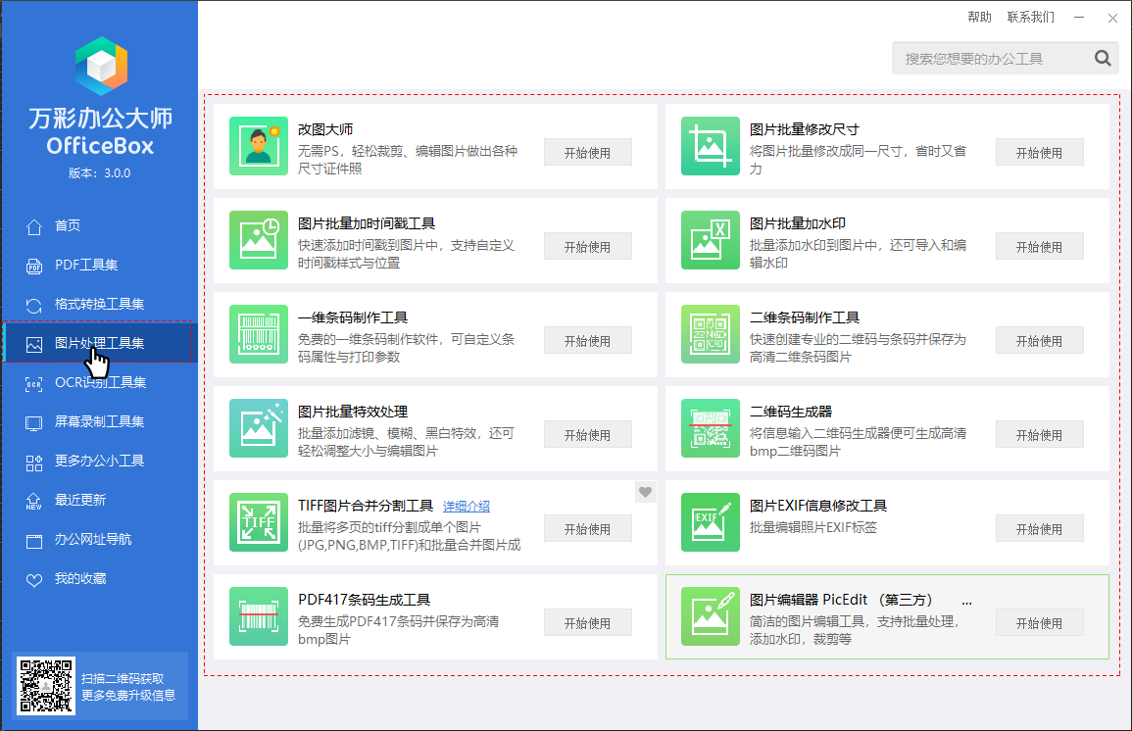
Task: Start the PDF417条码生成工具 with 开始使用
Action: pos(587,623)
